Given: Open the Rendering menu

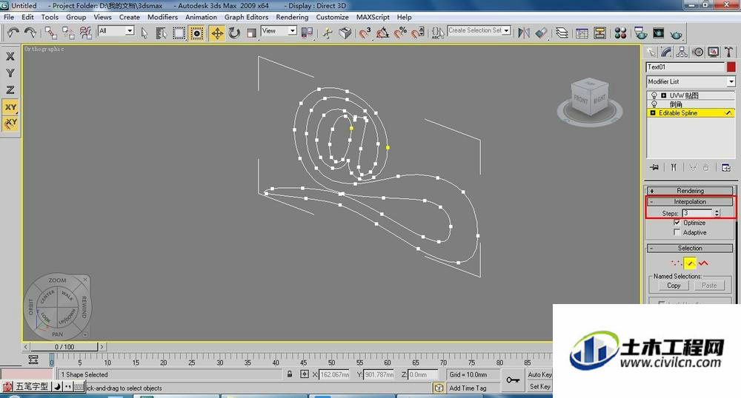Looking at the screenshot, I should [x=292, y=17].
